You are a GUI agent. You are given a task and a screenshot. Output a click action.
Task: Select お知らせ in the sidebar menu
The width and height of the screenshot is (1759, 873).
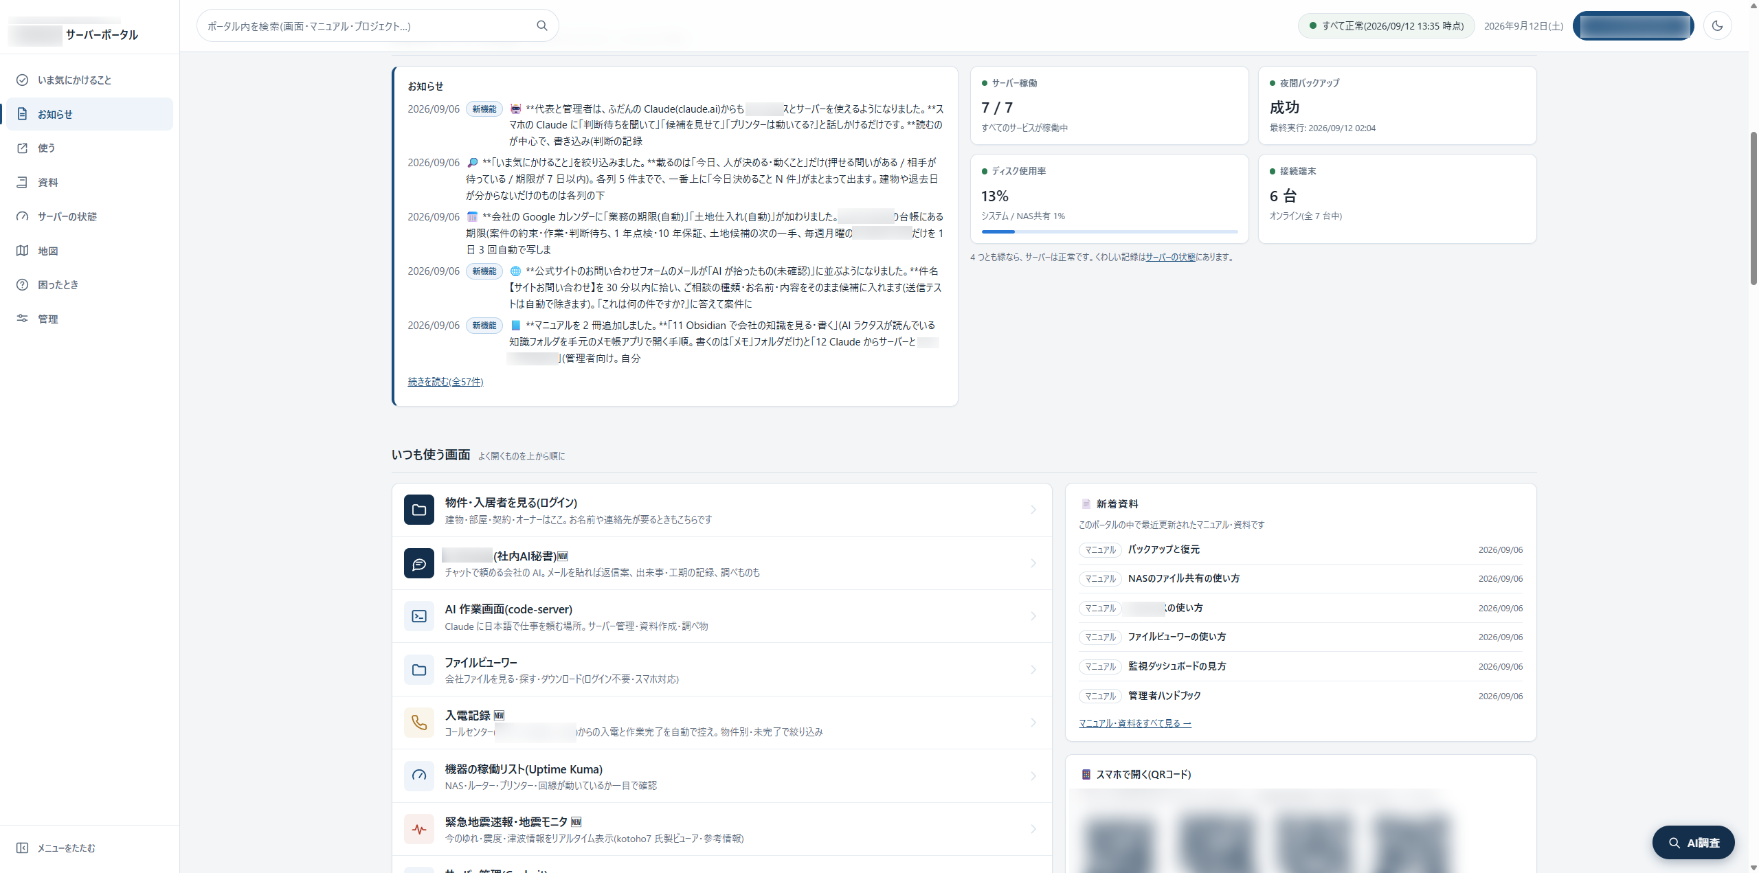tap(89, 114)
